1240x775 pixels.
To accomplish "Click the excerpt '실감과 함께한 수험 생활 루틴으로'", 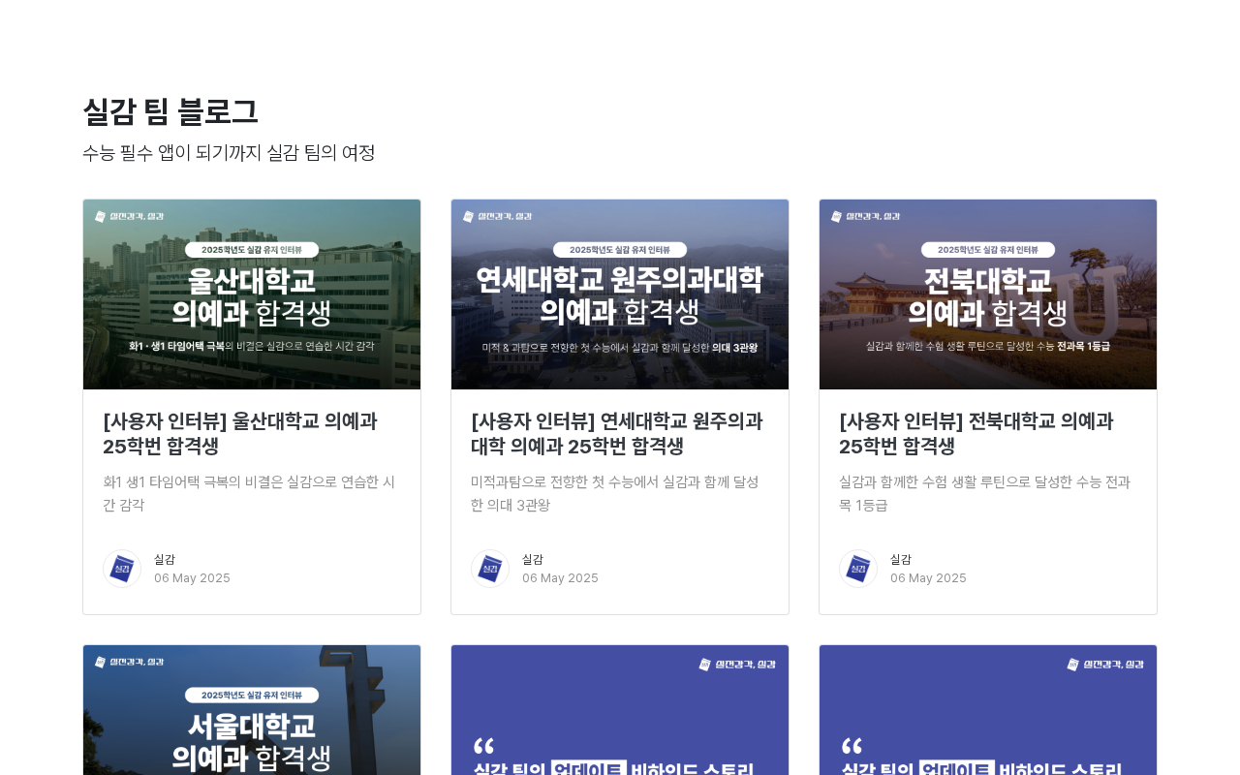I will pyautogui.click(x=984, y=493).
